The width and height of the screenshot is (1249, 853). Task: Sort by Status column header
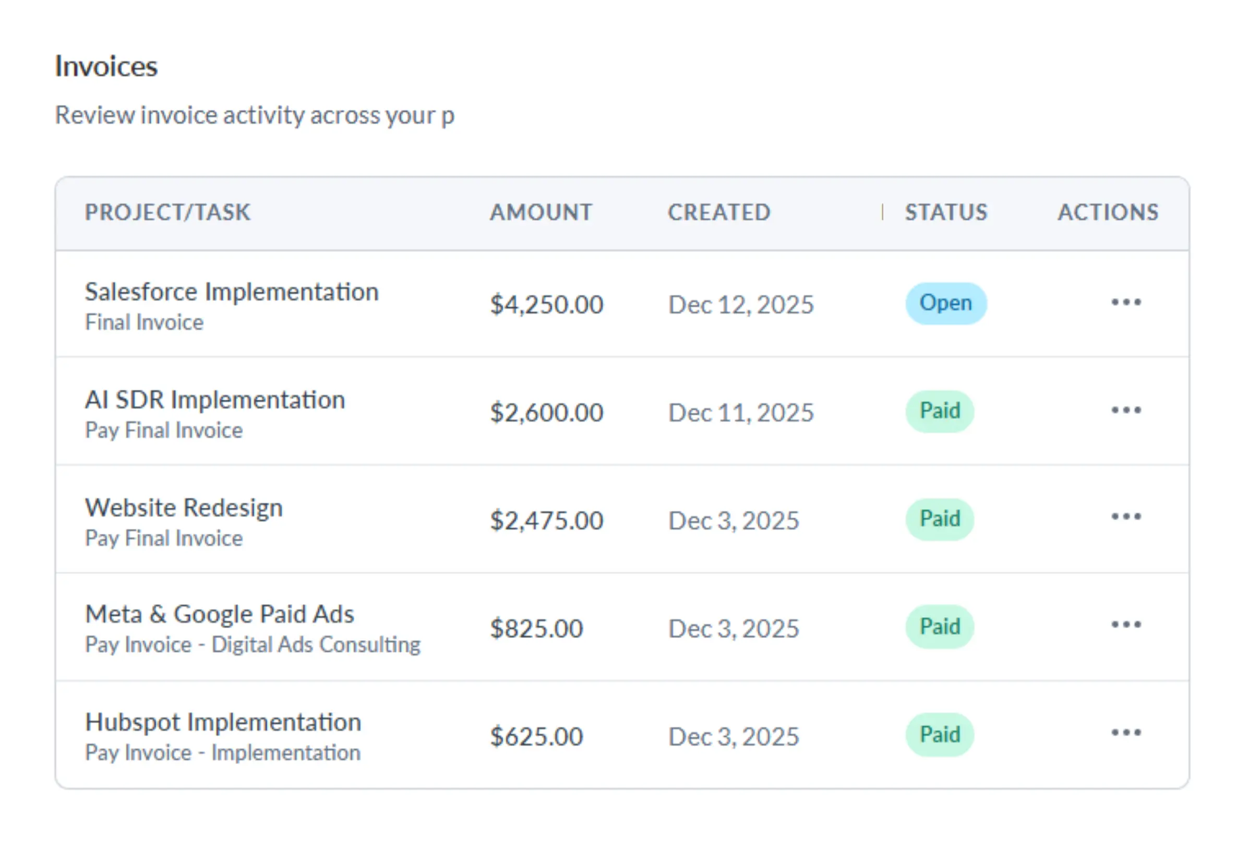click(945, 212)
